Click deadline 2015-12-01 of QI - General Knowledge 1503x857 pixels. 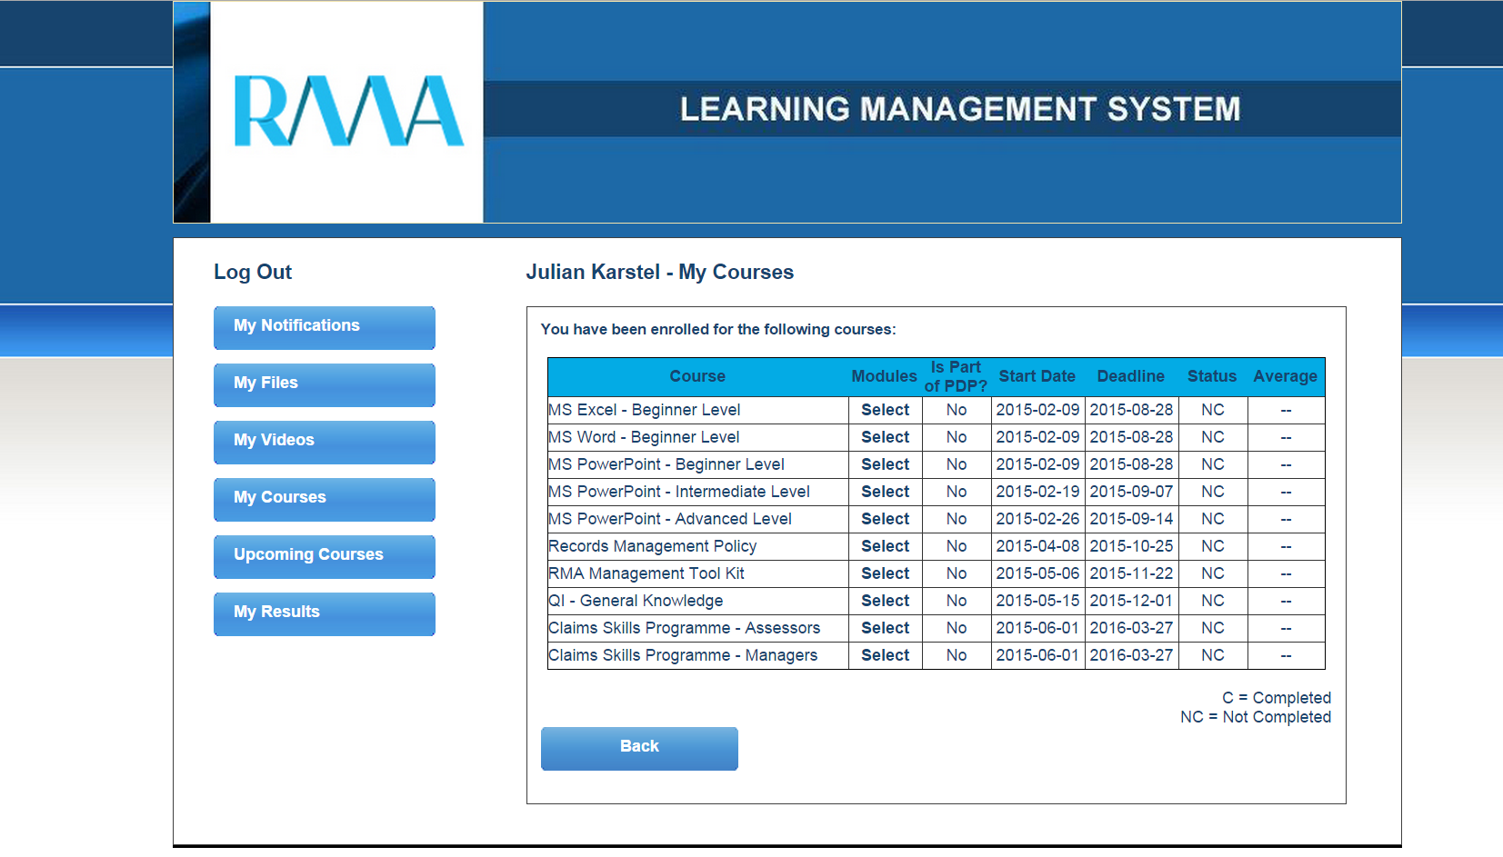(x=1131, y=601)
